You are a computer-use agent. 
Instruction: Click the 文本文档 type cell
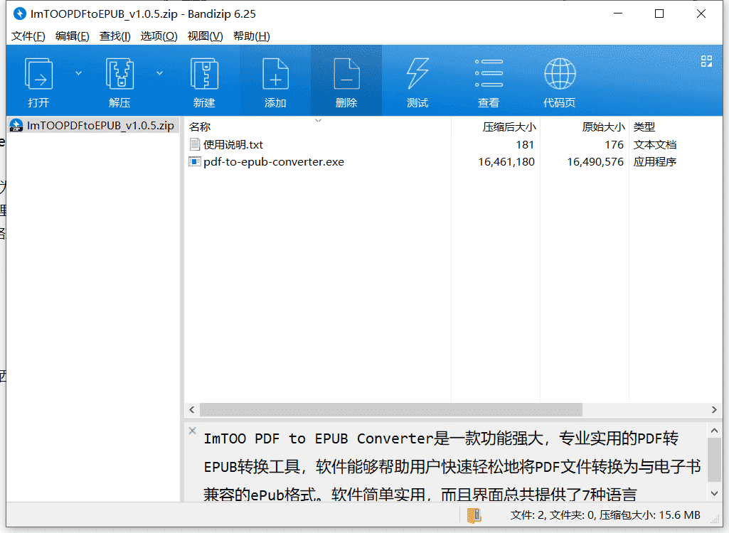pos(654,145)
